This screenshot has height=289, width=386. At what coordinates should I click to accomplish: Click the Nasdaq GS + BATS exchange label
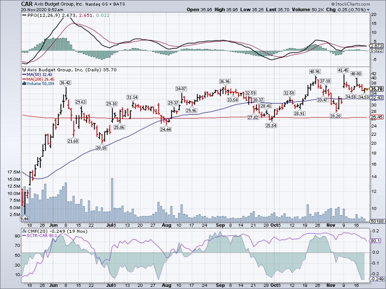[x=105, y=4]
